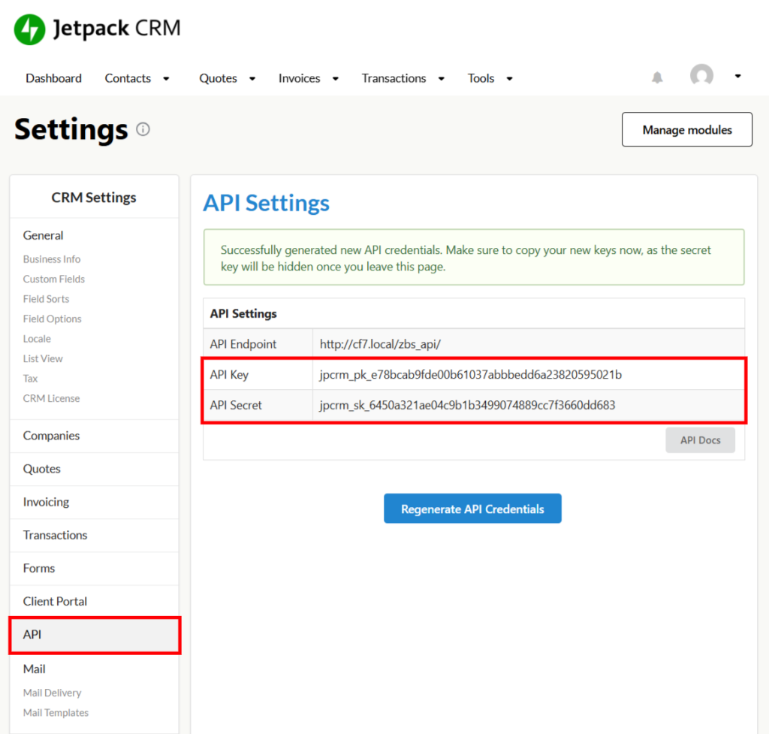Screen dimensions: 769x734
Task: Click the API Key value jpcrm_pk
Action: click(x=470, y=374)
